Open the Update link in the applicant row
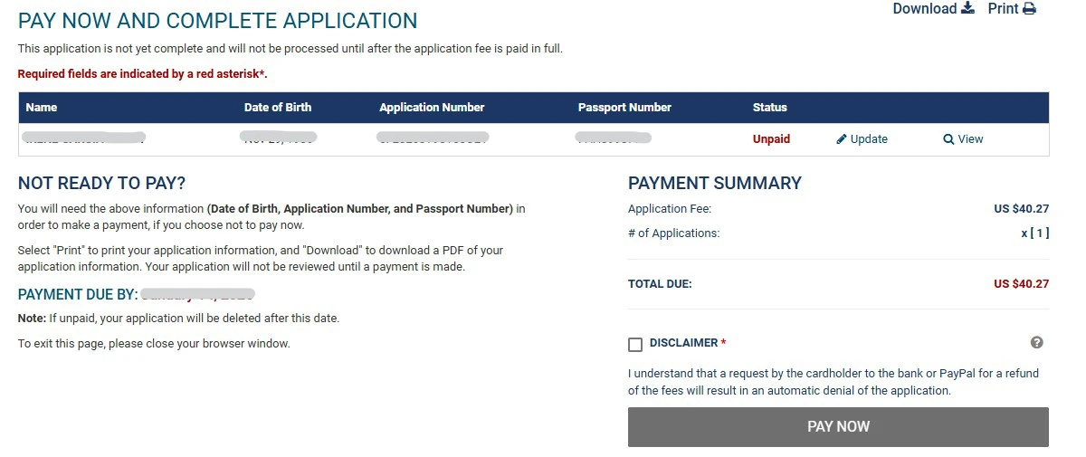 (x=869, y=139)
